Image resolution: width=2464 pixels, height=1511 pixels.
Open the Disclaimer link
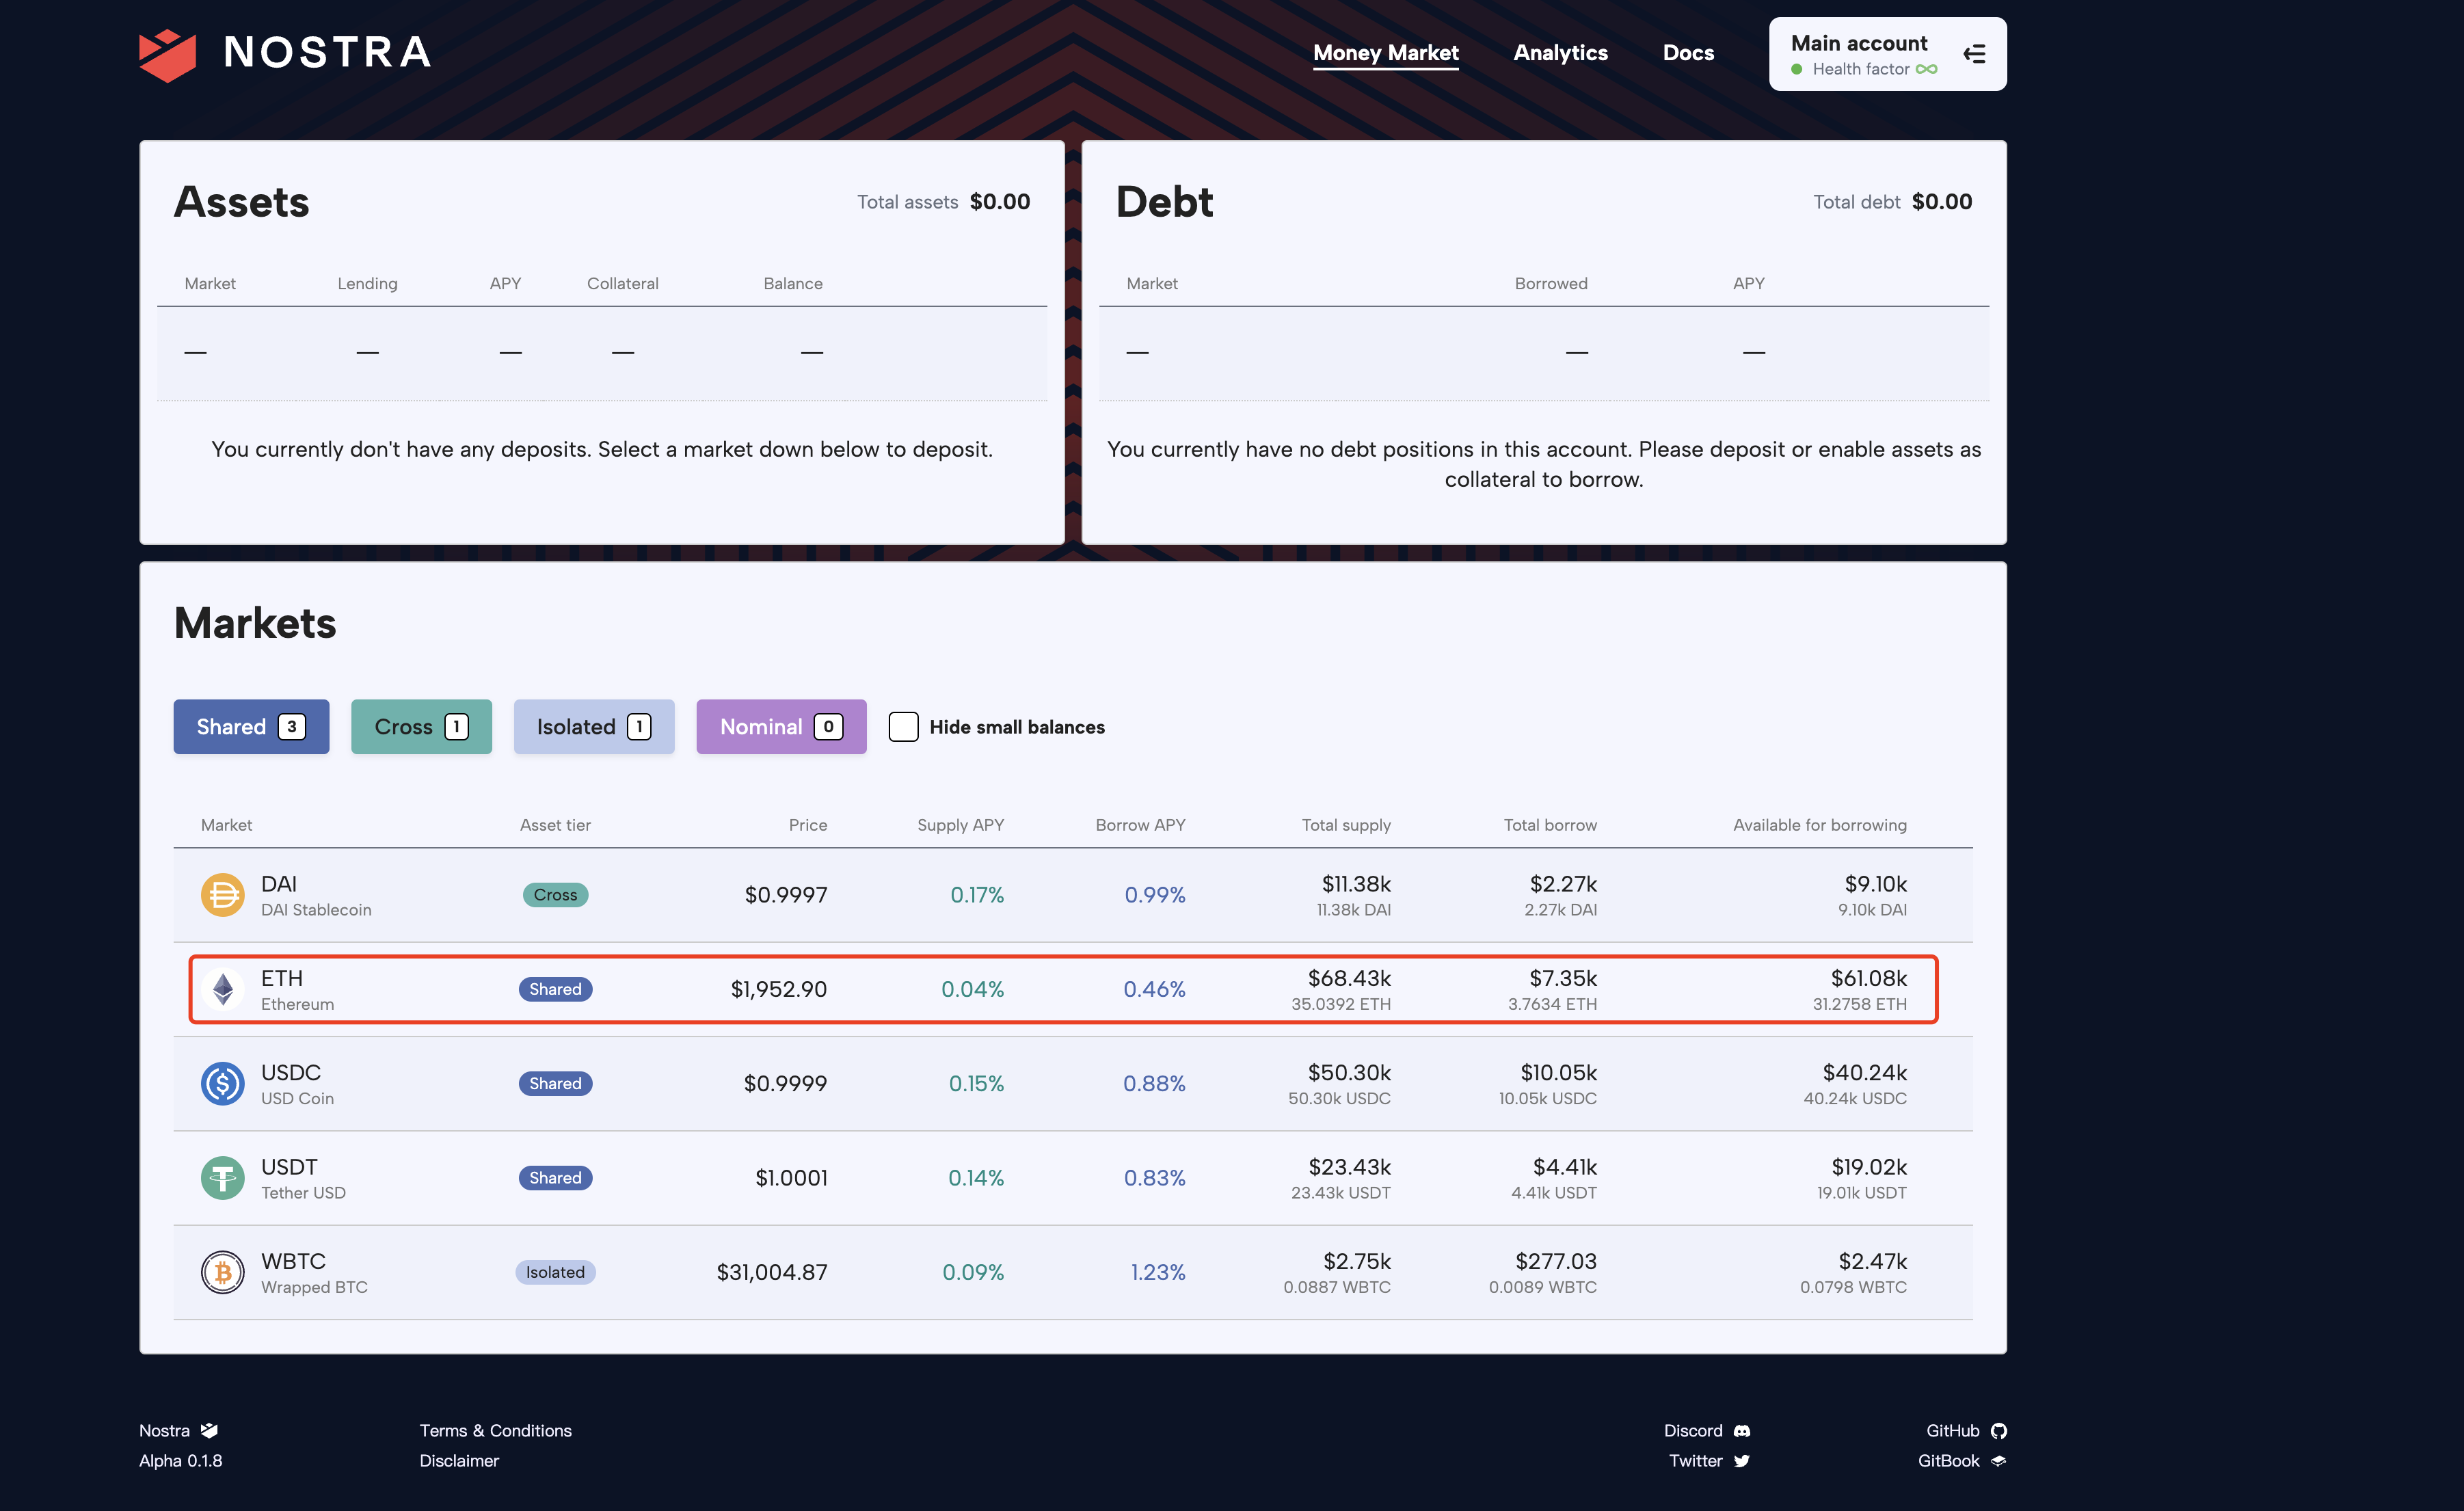[x=459, y=1461]
